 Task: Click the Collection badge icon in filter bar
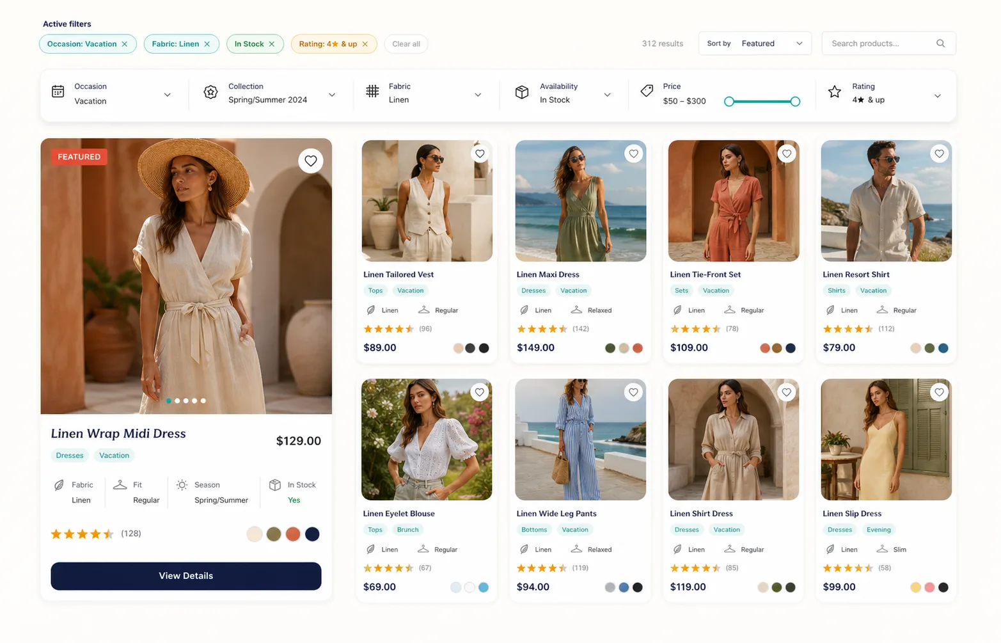(210, 93)
